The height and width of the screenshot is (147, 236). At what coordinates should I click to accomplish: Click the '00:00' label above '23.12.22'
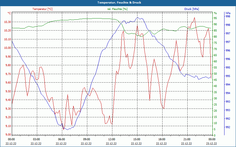coord(212,139)
